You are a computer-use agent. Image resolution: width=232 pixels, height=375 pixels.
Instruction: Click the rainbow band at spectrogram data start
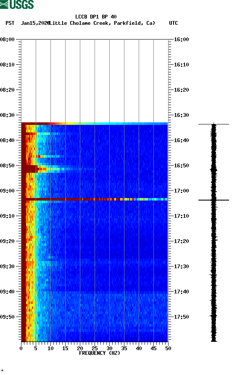pyautogui.click(x=95, y=124)
